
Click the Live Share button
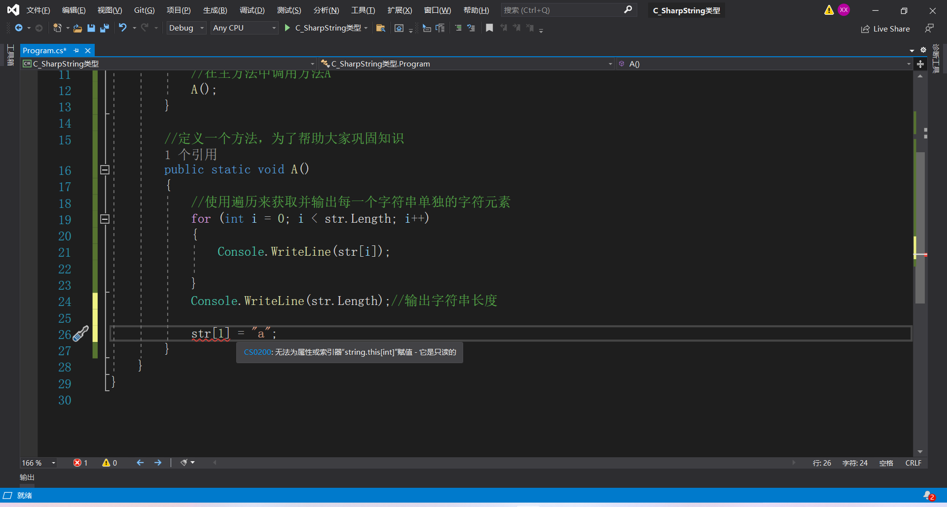(x=885, y=29)
